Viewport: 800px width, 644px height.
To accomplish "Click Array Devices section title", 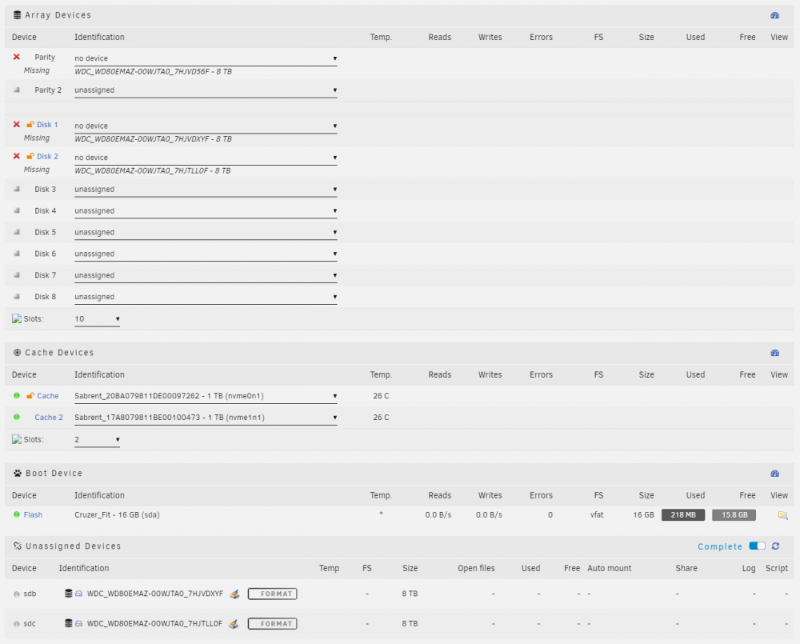I will (x=58, y=14).
